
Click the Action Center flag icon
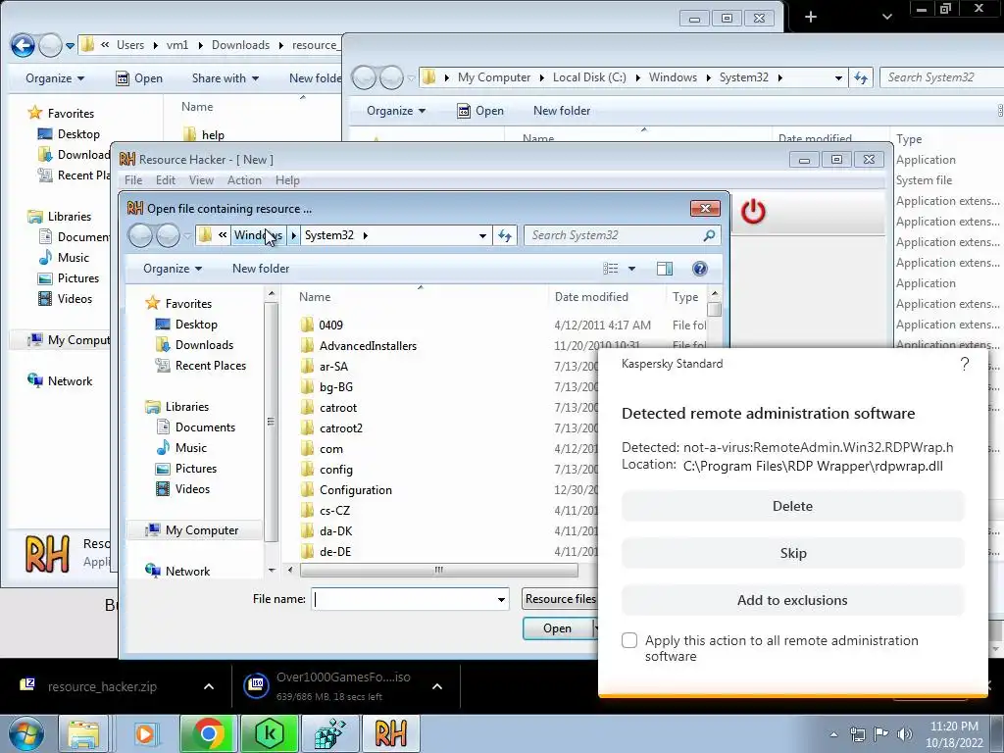pyautogui.click(x=881, y=733)
